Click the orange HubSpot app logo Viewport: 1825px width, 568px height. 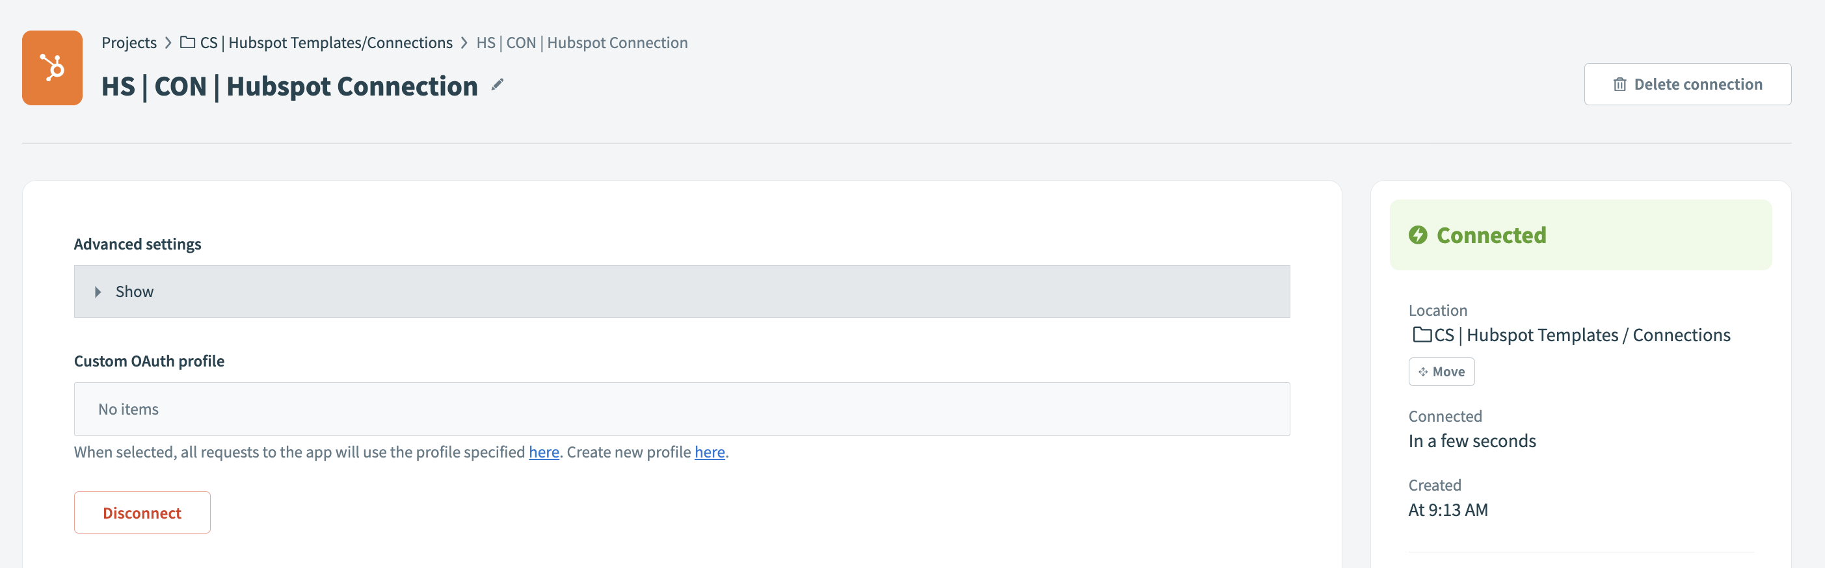[53, 68]
